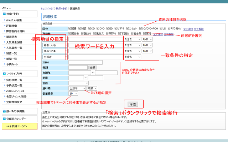Uncheck the 雑誌 material type
Viewport: 228px width, 142px height.
point(80,28)
